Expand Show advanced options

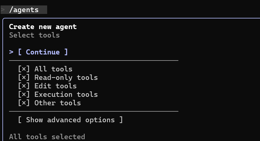point(70,120)
